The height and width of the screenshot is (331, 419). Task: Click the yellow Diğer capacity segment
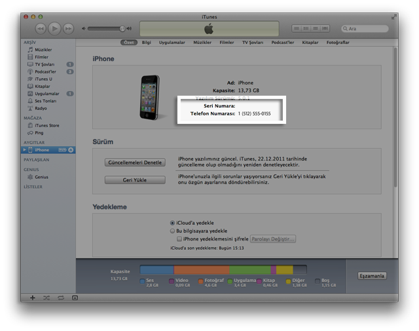pyautogui.click(x=285, y=270)
